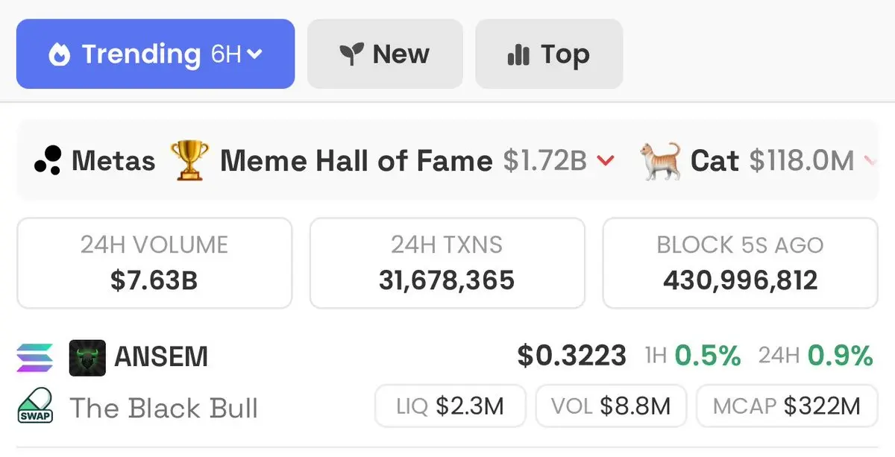895x457 pixels.
Task: Click the sprout icon beside New
Action: tap(351, 54)
